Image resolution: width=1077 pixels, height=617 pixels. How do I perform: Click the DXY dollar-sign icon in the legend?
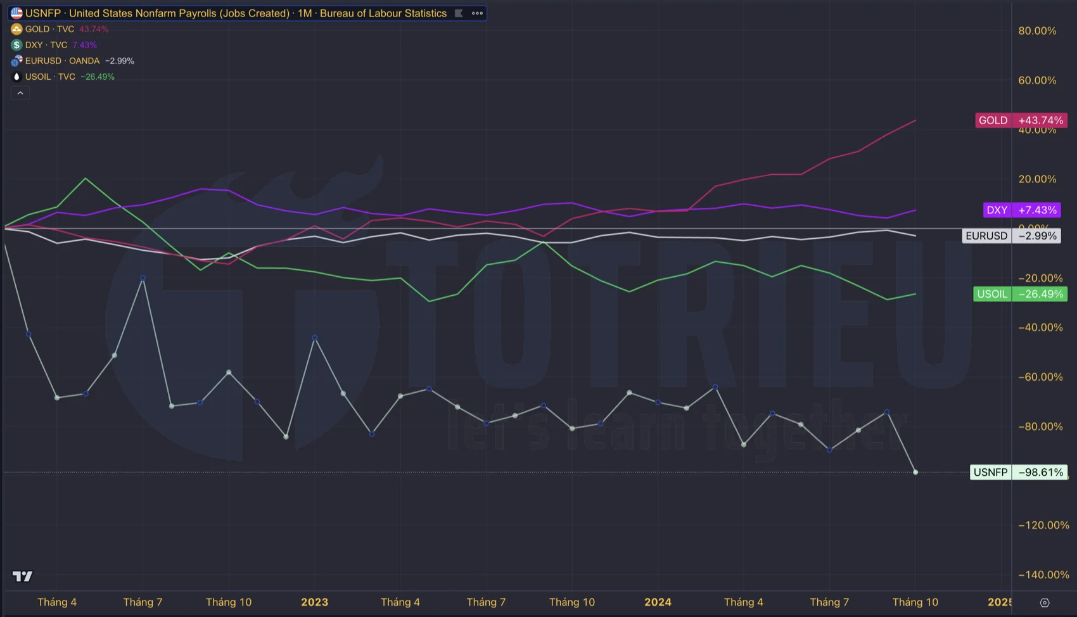tap(16, 44)
